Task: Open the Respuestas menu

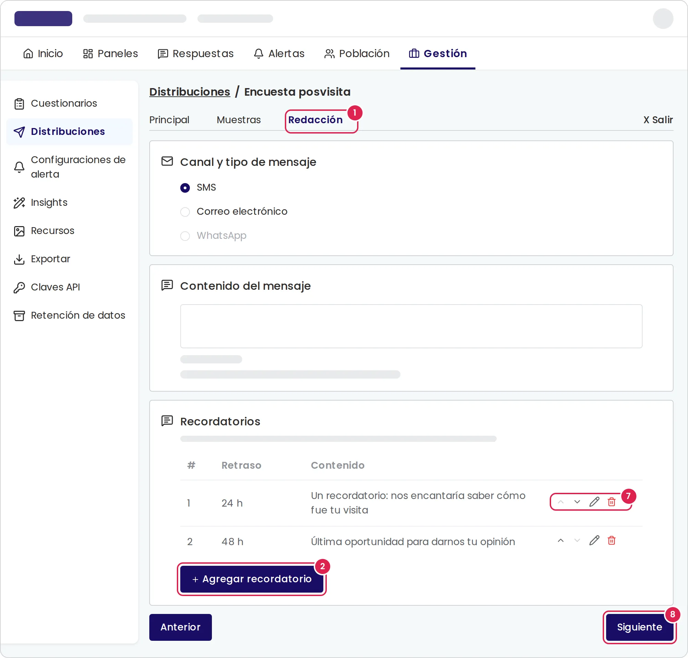Action: point(196,54)
